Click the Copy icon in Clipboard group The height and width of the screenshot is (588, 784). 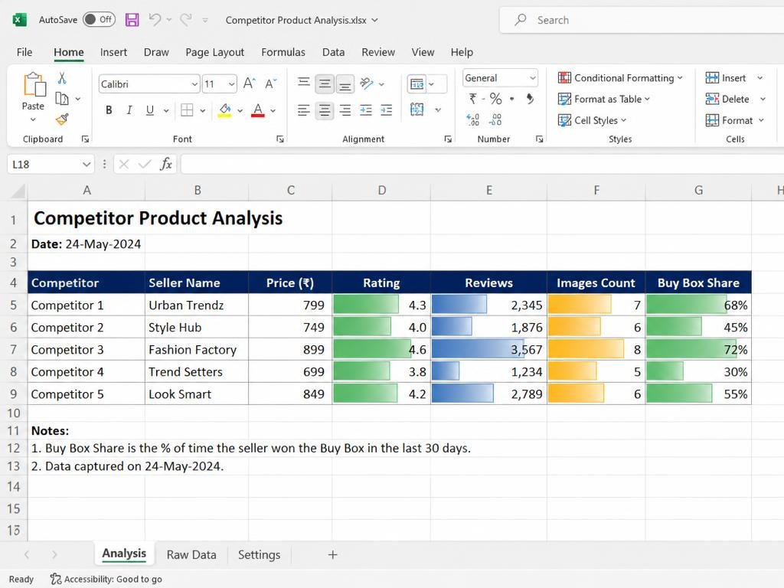point(62,99)
